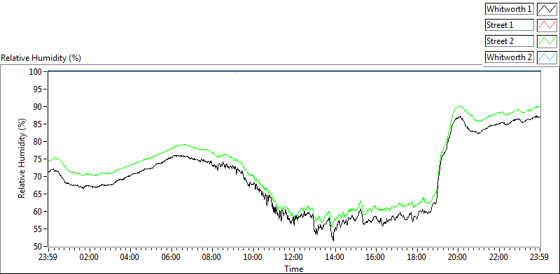Click the 23:59 start time axis label

pos(48,257)
